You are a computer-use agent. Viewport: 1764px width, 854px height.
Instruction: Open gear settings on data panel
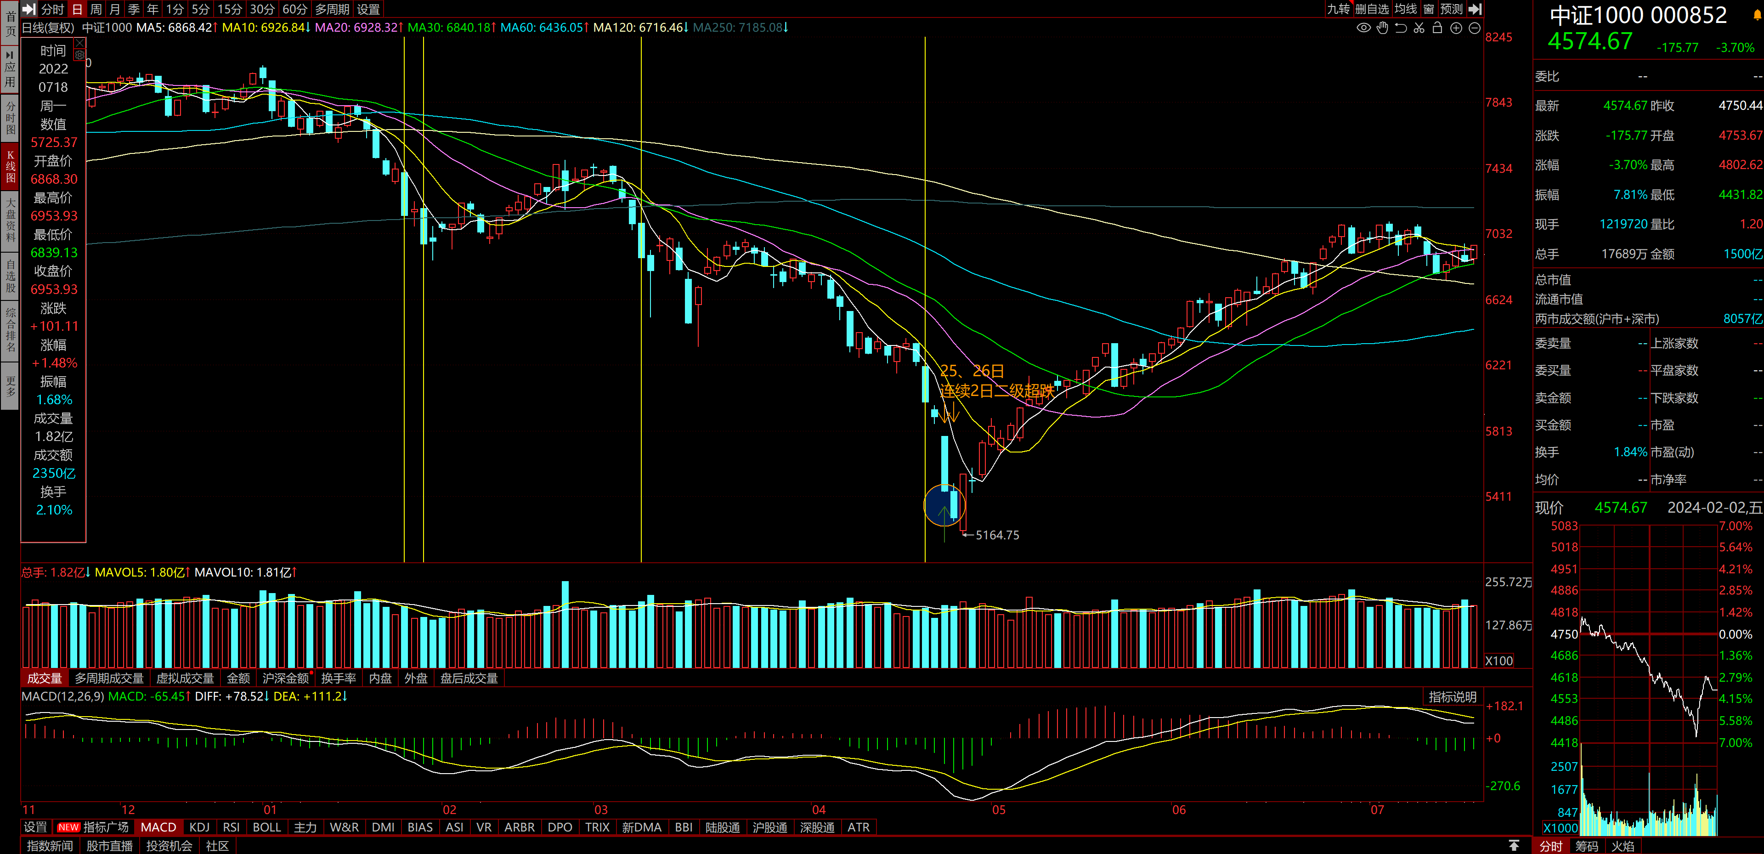click(79, 55)
